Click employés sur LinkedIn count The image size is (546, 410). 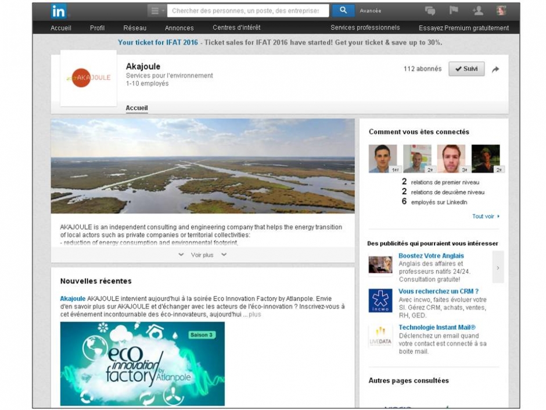pos(439,202)
